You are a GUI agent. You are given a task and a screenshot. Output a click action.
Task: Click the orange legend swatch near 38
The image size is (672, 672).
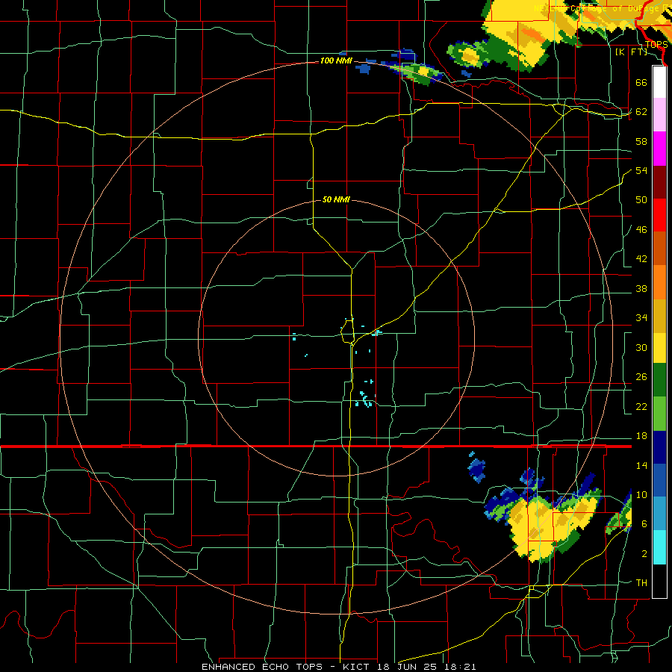pos(659,282)
